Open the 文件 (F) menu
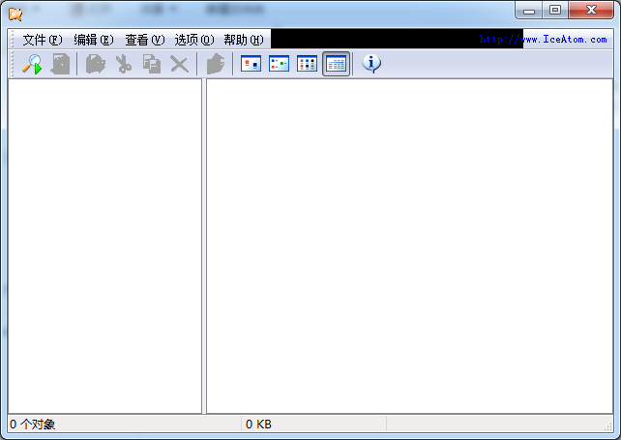 click(42, 40)
